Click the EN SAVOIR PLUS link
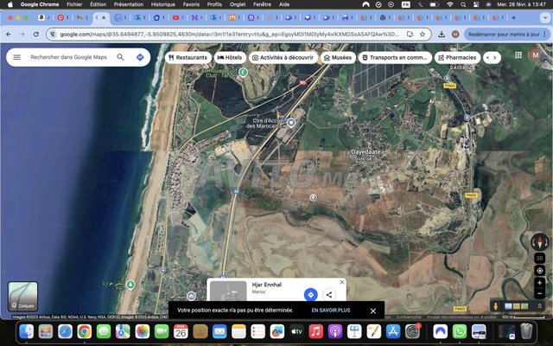553x346 pixels. (x=331, y=311)
